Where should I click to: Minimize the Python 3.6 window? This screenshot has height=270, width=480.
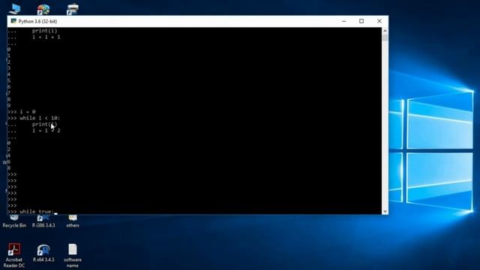point(344,21)
